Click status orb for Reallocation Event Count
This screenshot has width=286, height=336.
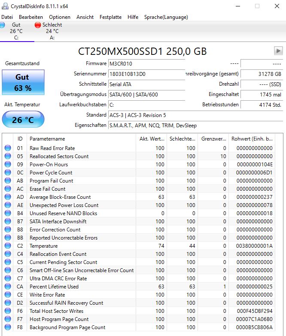tap(8, 254)
